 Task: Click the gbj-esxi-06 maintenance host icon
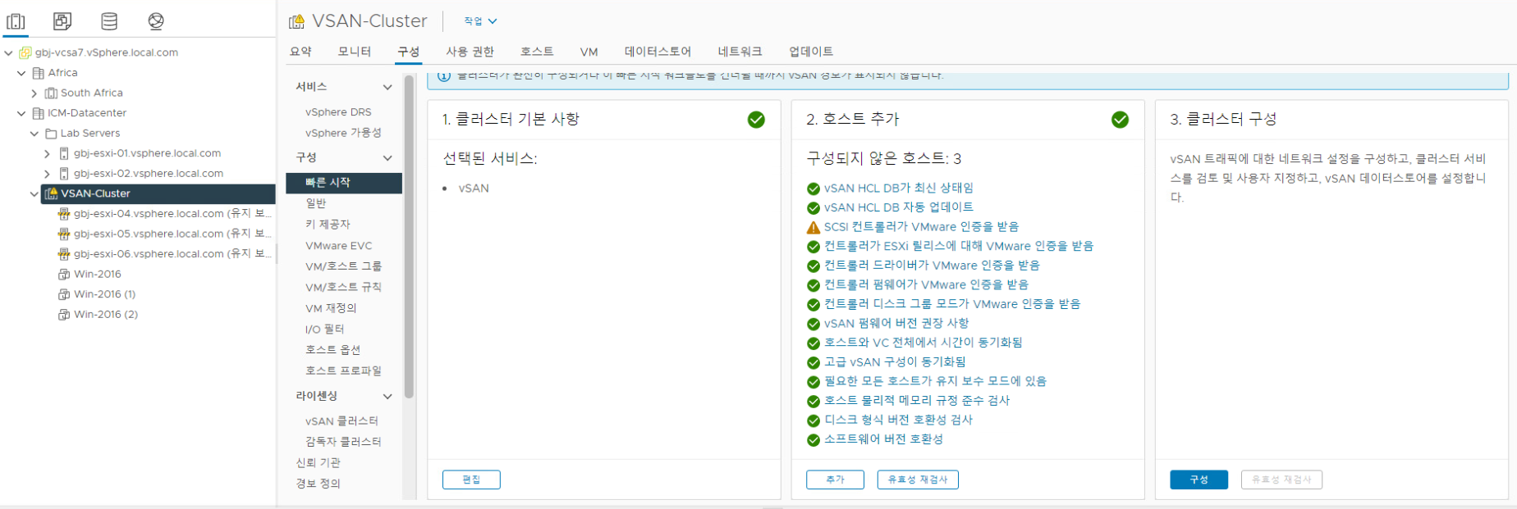point(64,254)
